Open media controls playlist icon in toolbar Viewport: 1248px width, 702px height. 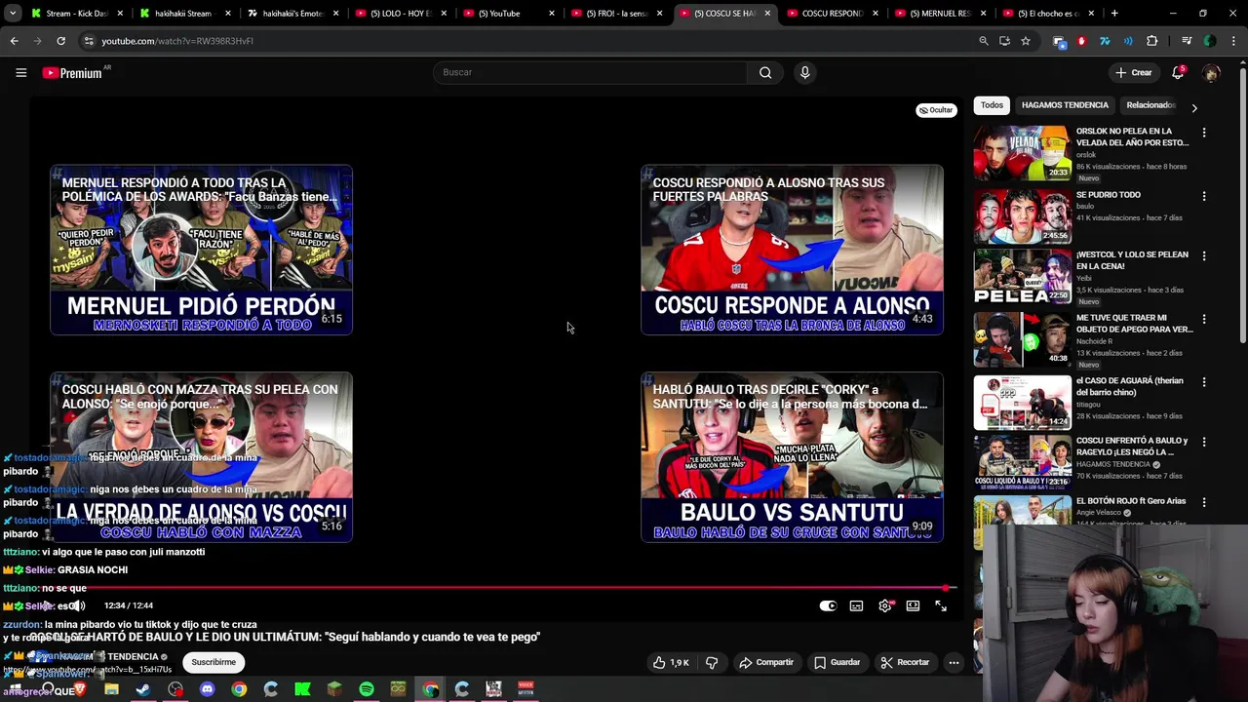[1187, 41]
